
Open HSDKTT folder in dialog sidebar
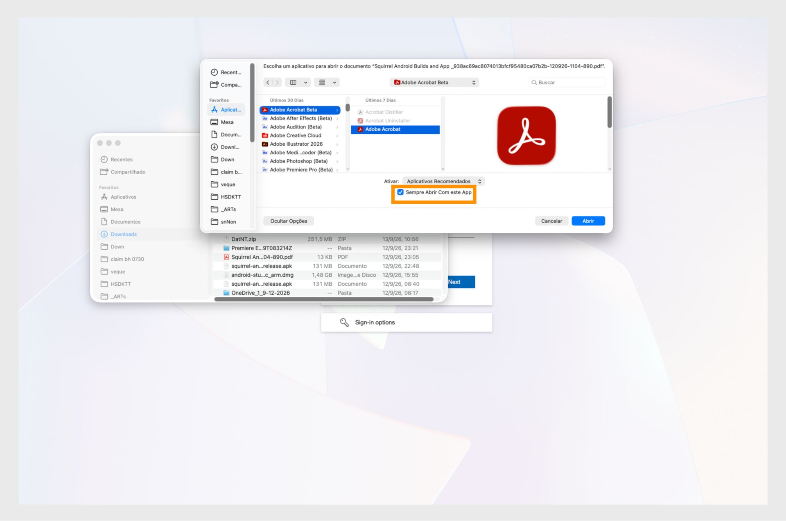click(x=226, y=197)
